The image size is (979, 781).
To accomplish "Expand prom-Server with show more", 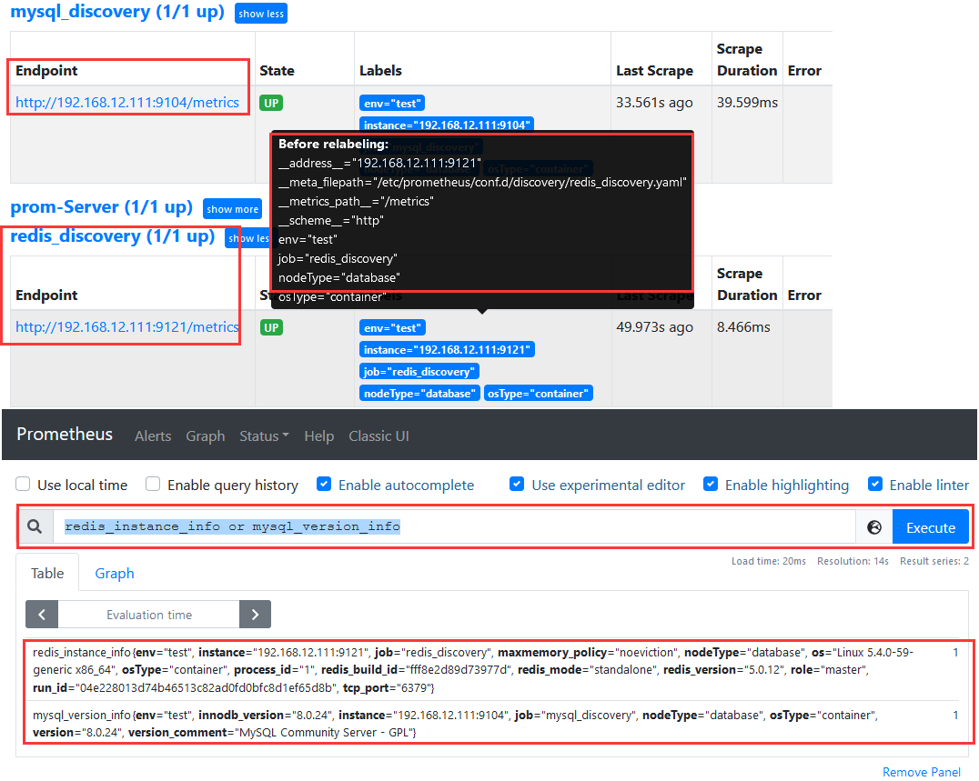I will (x=232, y=209).
